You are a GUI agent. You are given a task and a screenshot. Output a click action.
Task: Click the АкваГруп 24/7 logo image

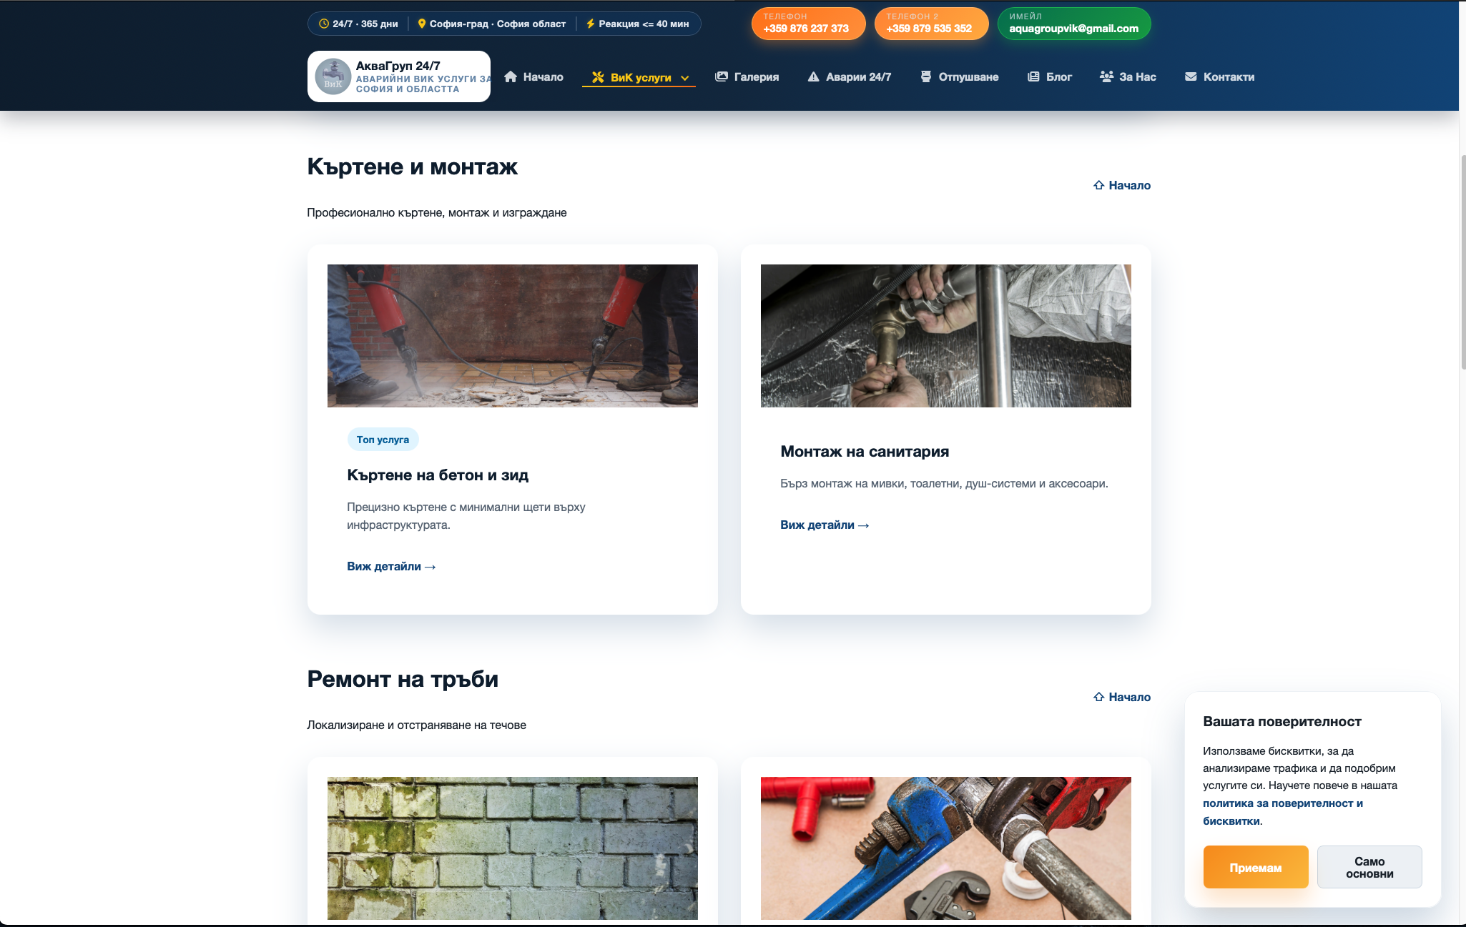(x=333, y=76)
